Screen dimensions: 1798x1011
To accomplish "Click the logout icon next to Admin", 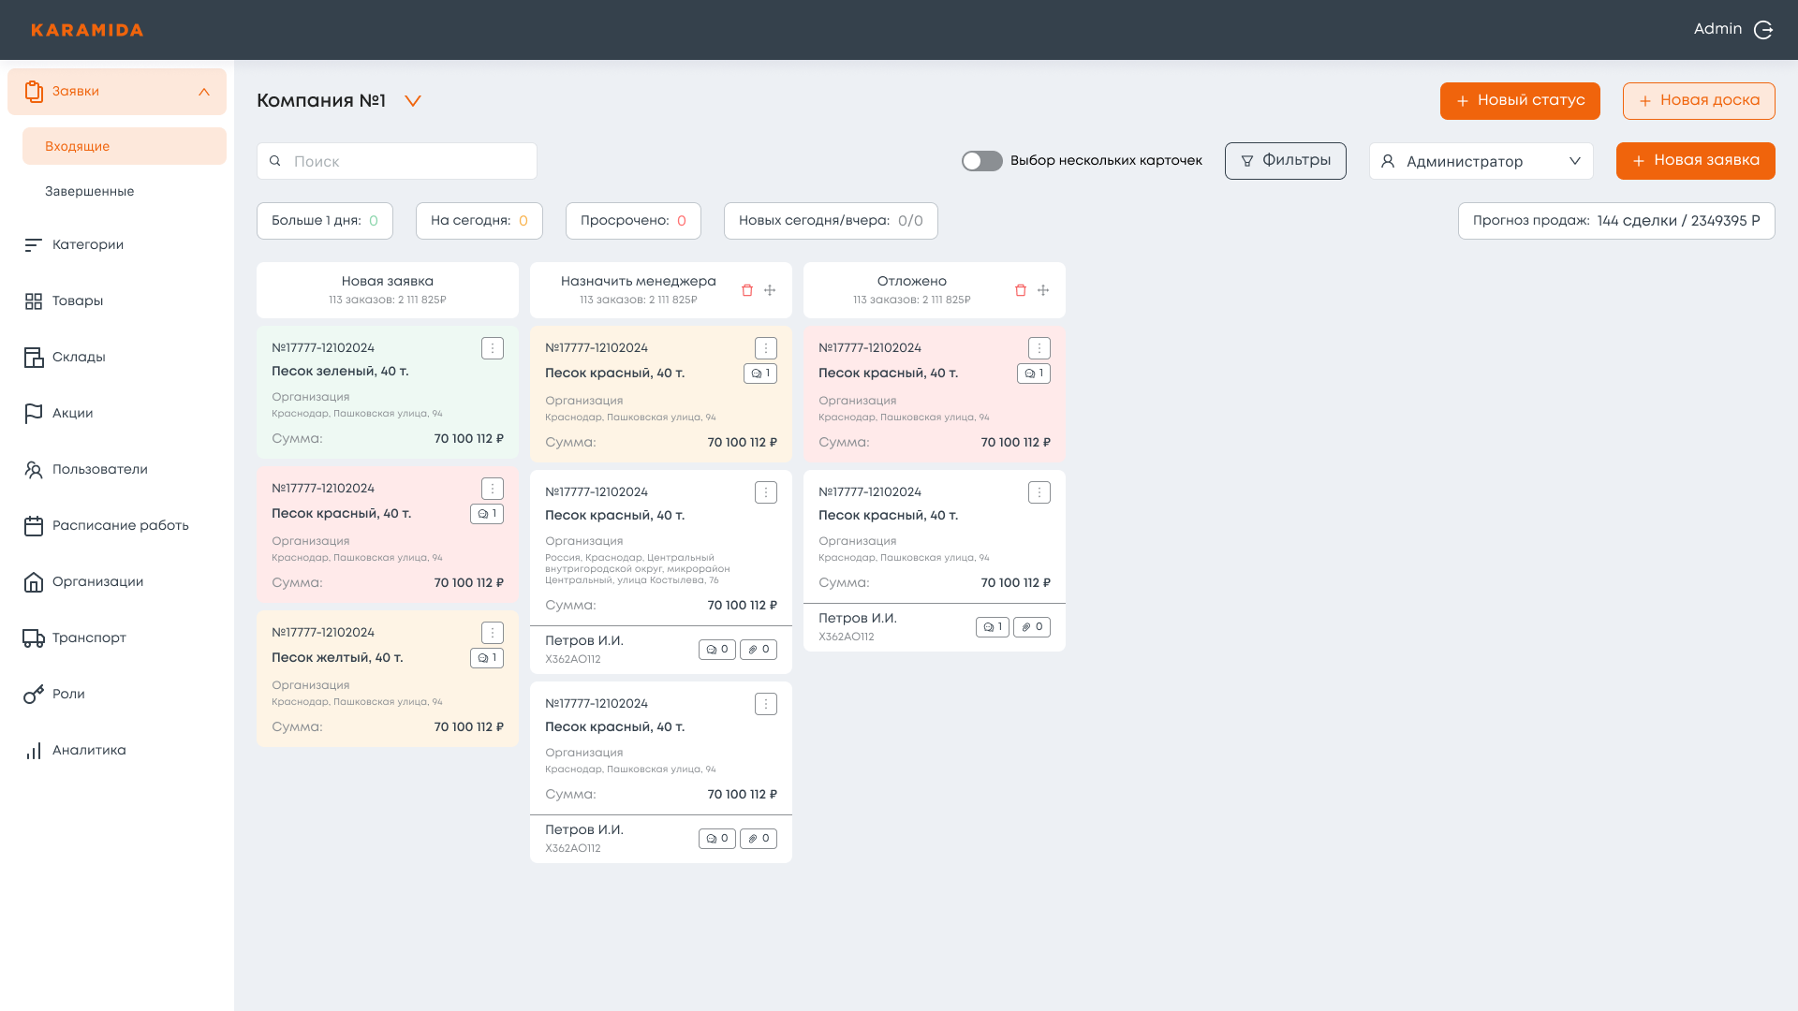I will point(1762,30).
